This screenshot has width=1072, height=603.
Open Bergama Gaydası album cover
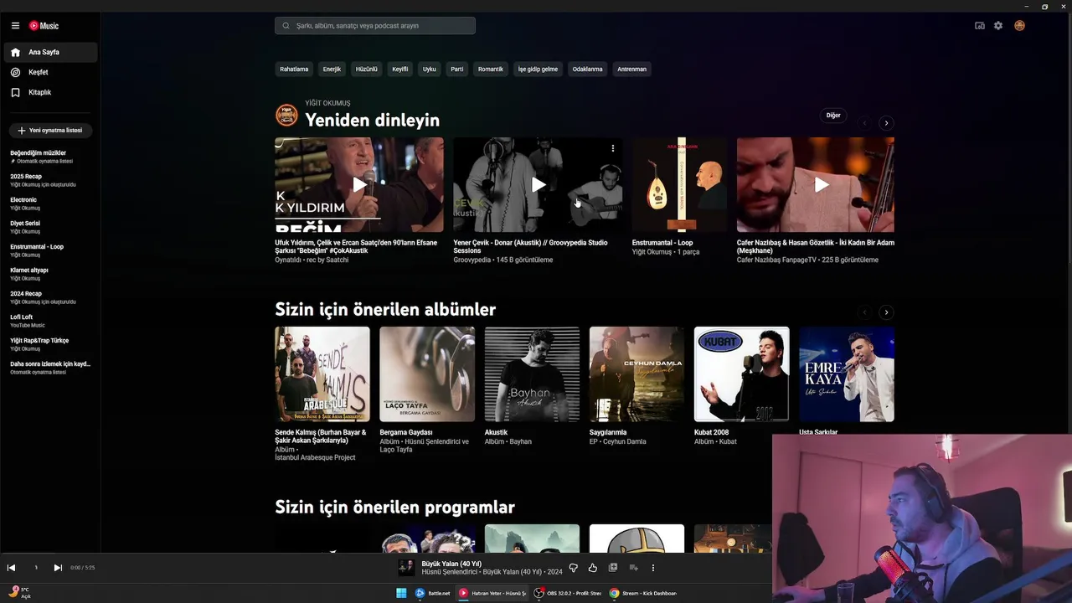coord(427,374)
